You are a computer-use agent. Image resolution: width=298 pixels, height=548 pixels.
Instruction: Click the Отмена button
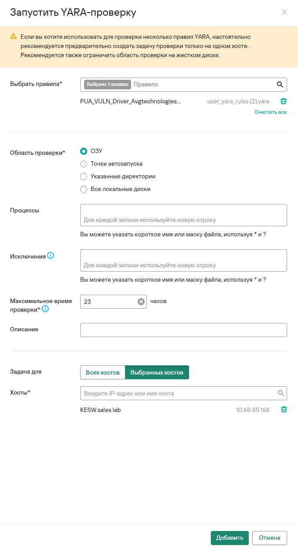[x=269, y=538]
